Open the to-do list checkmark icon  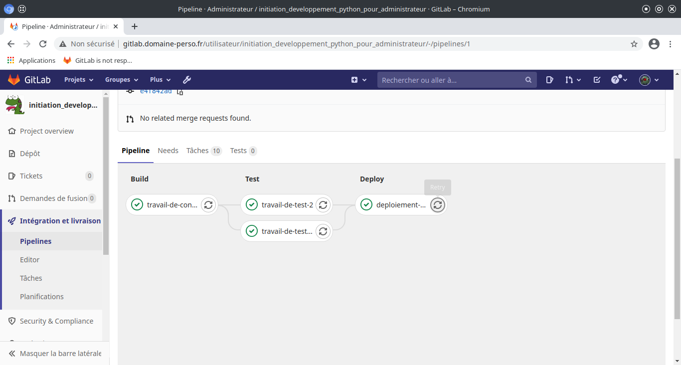(597, 80)
